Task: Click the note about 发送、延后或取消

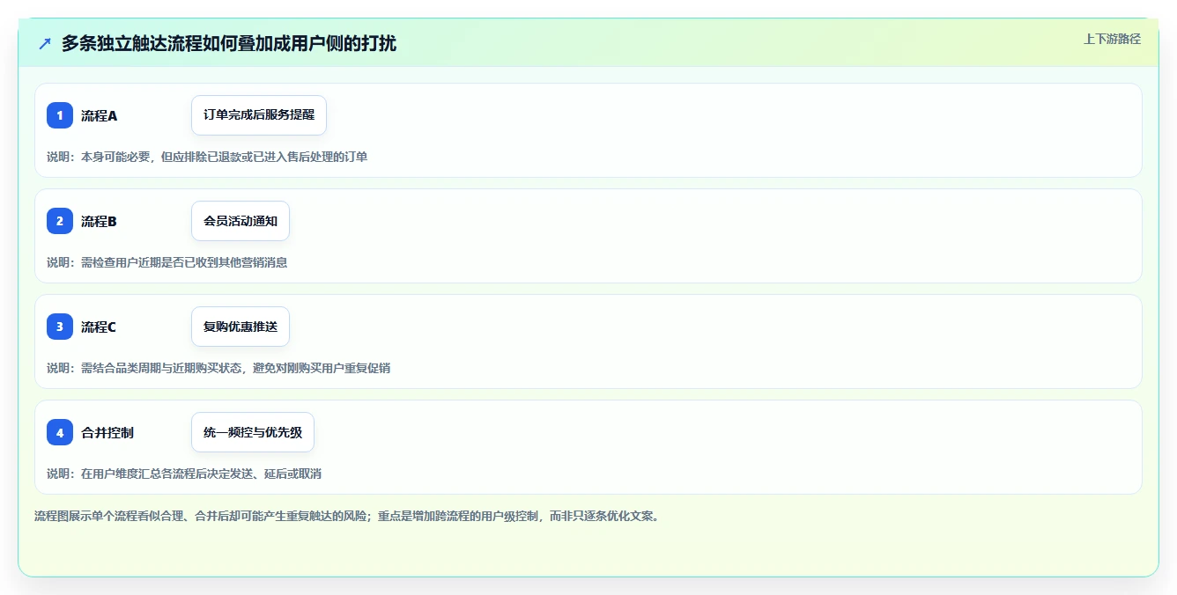Action: [x=184, y=474]
